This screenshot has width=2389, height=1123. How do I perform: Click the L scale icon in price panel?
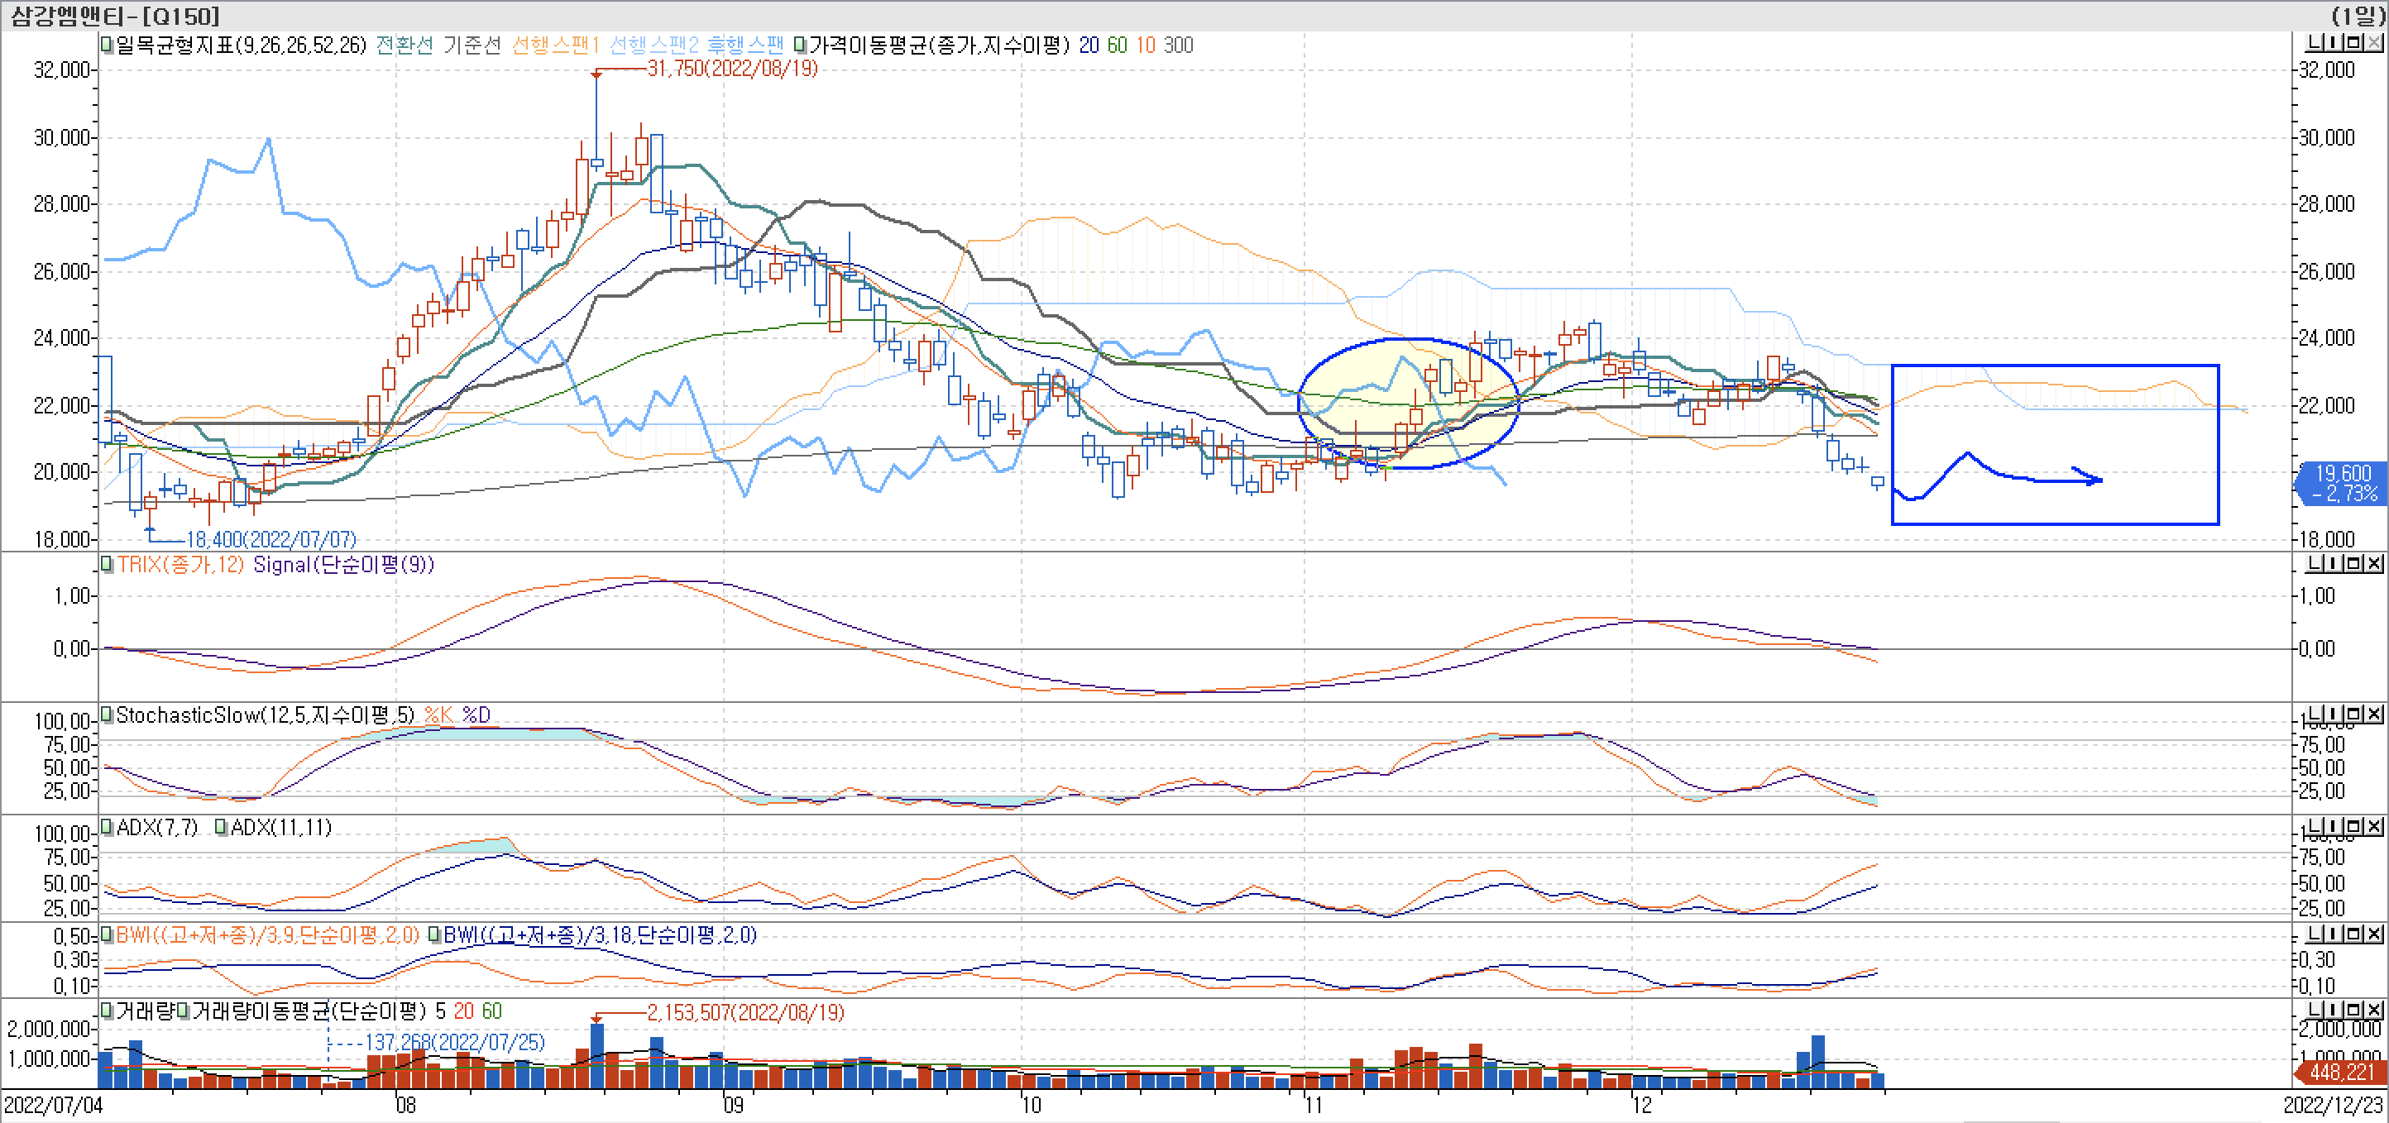2315,43
